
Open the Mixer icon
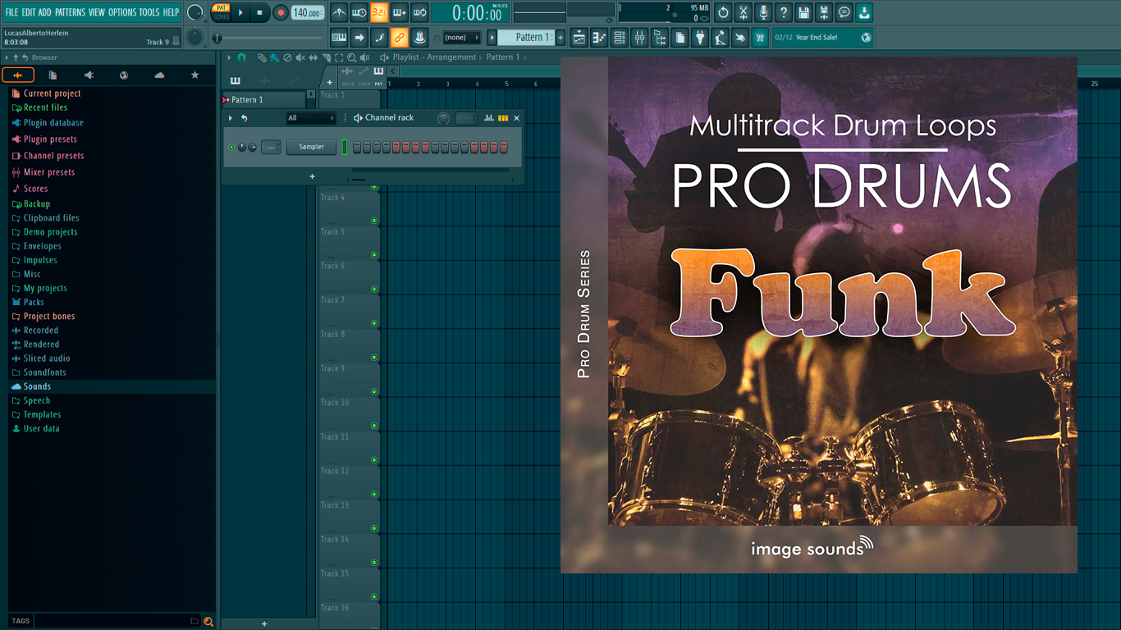tap(639, 37)
